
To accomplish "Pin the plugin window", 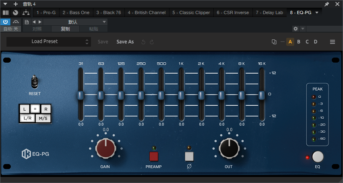I will tap(326, 4).
